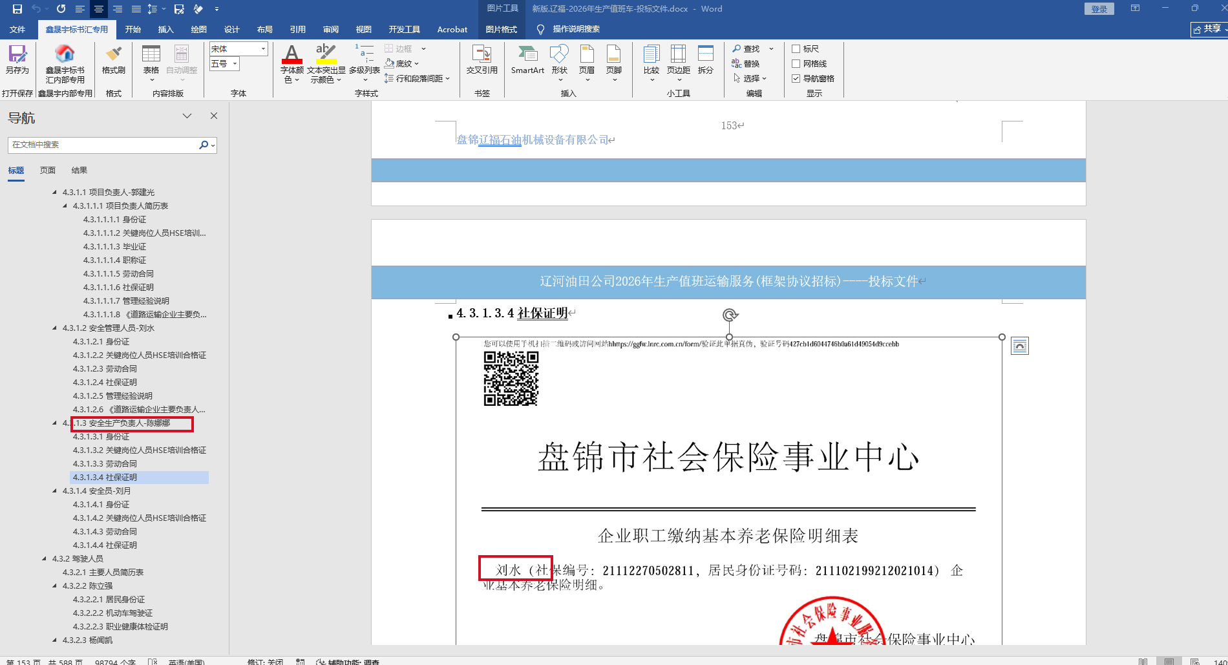The image size is (1228, 665).
Task: Click the 共享 share button
Action: 1208,29
